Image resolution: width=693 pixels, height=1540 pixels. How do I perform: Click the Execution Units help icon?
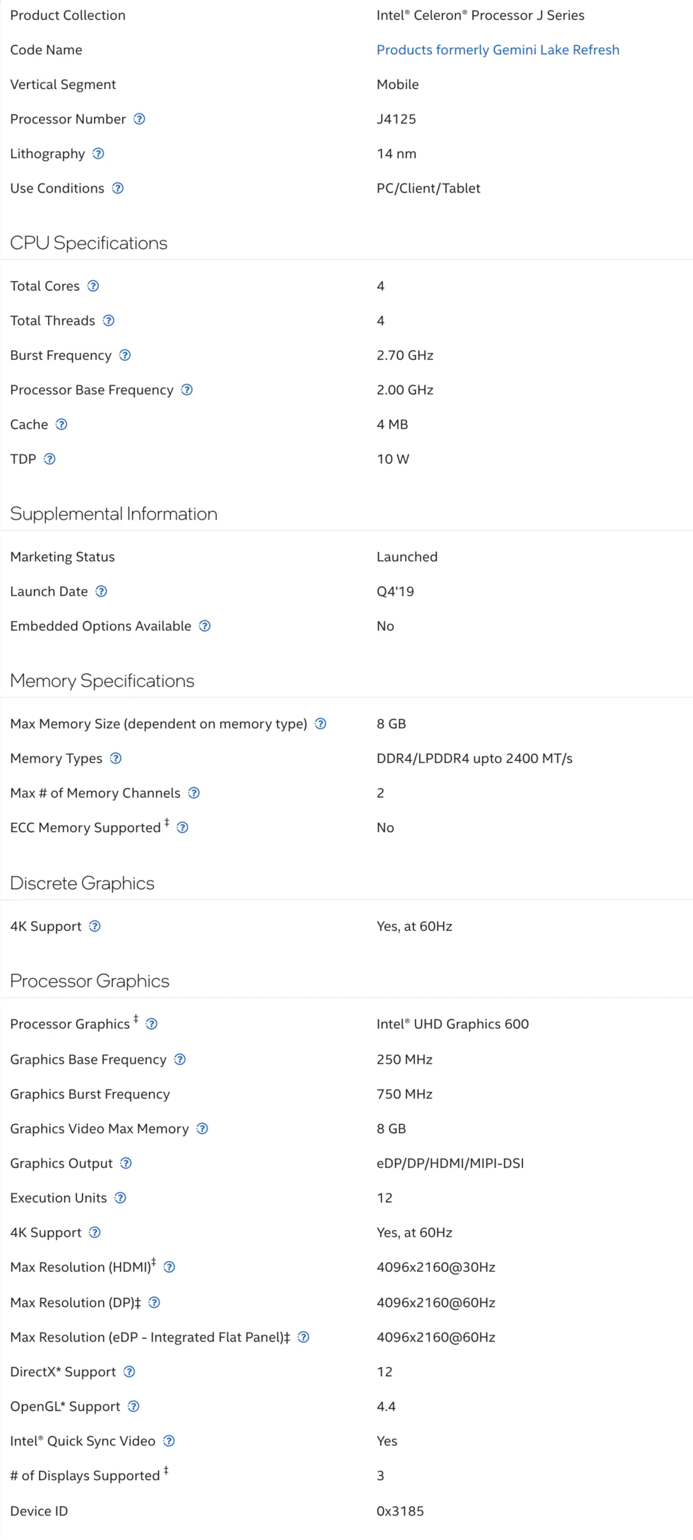click(x=121, y=1198)
